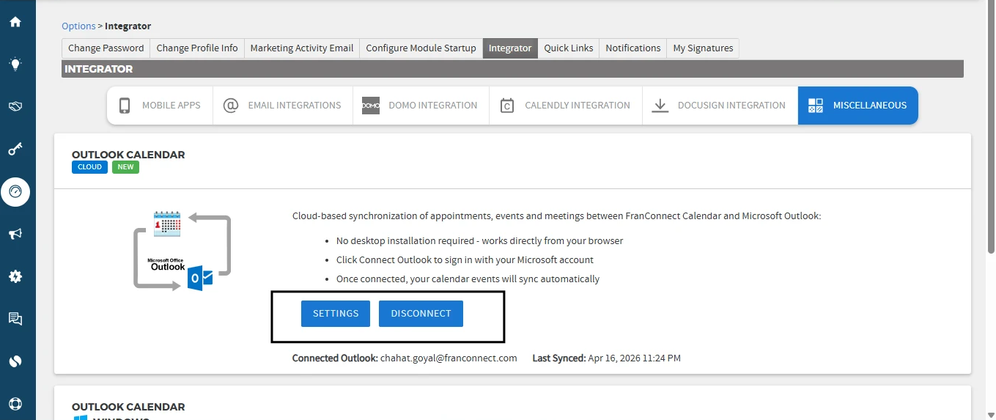Screen dimensions: 996x420
Task: Open the Change Password tab
Action: click(106, 48)
